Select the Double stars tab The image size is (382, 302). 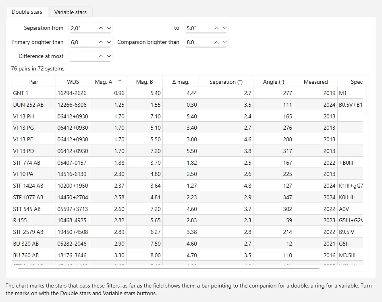pos(27,12)
